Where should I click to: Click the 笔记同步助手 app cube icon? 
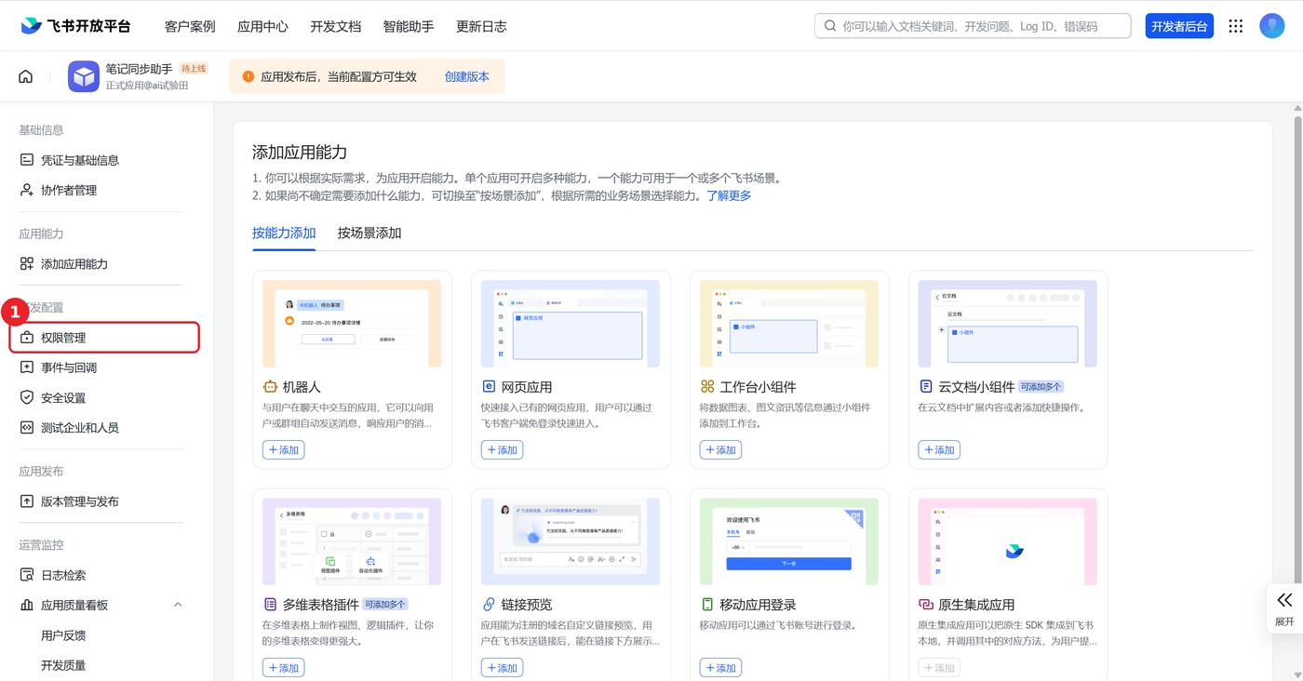[x=84, y=76]
